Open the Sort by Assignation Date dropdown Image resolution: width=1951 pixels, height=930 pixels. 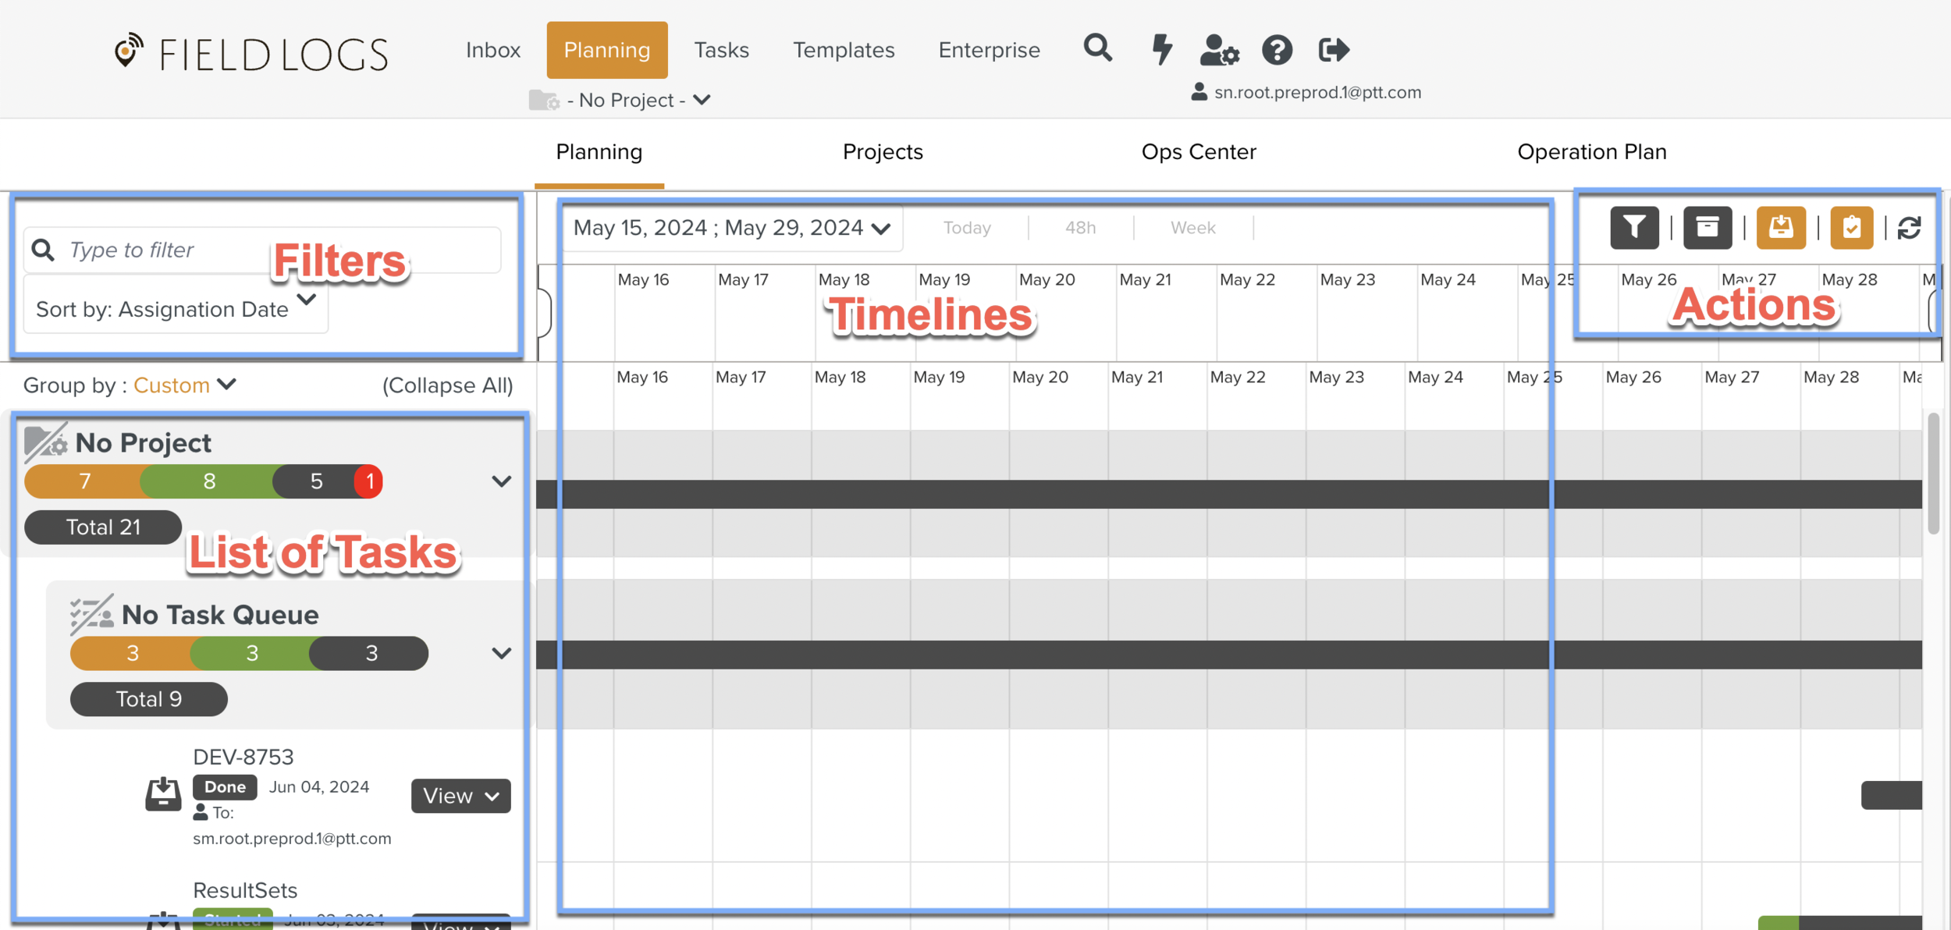tap(176, 308)
